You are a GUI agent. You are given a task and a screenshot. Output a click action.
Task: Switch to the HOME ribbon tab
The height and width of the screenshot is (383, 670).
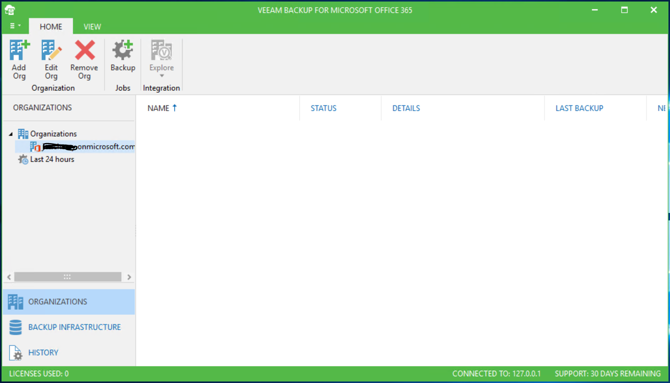click(51, 26)
